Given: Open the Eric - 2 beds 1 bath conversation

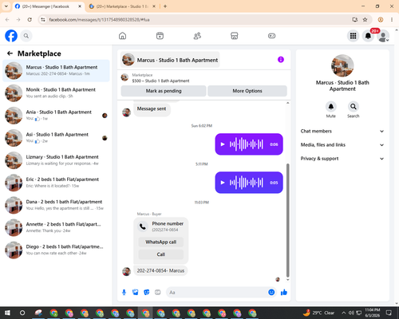Looking at the screenshot, I should coord(56,183).
